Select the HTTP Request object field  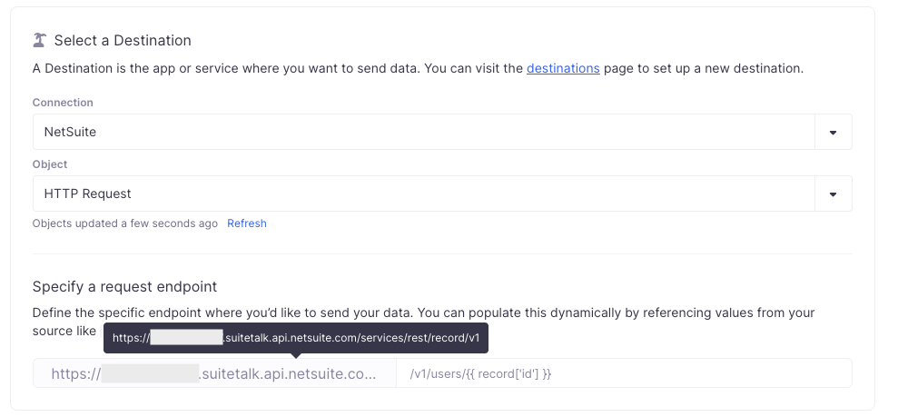[423, 194]
